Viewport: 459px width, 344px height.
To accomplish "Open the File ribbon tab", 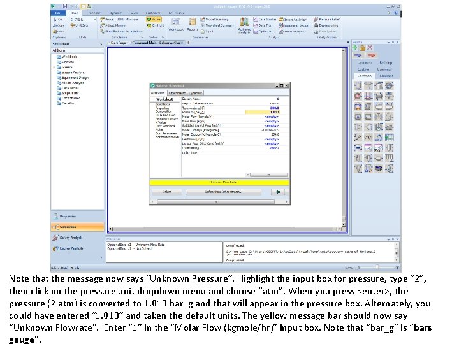I will [x=58, y=13].
